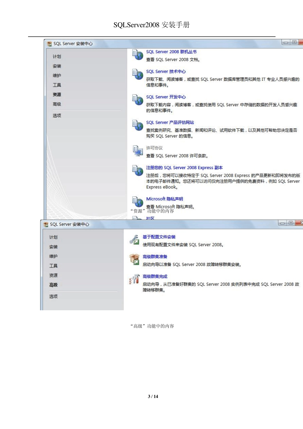
Task: Click the SQL Server 技术中心 globe icon
Action: pyautogui.click(x=138, y=74)
